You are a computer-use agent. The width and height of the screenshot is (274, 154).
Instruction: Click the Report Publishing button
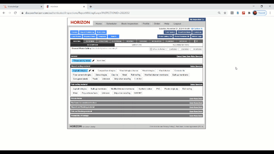pos(87,32)
